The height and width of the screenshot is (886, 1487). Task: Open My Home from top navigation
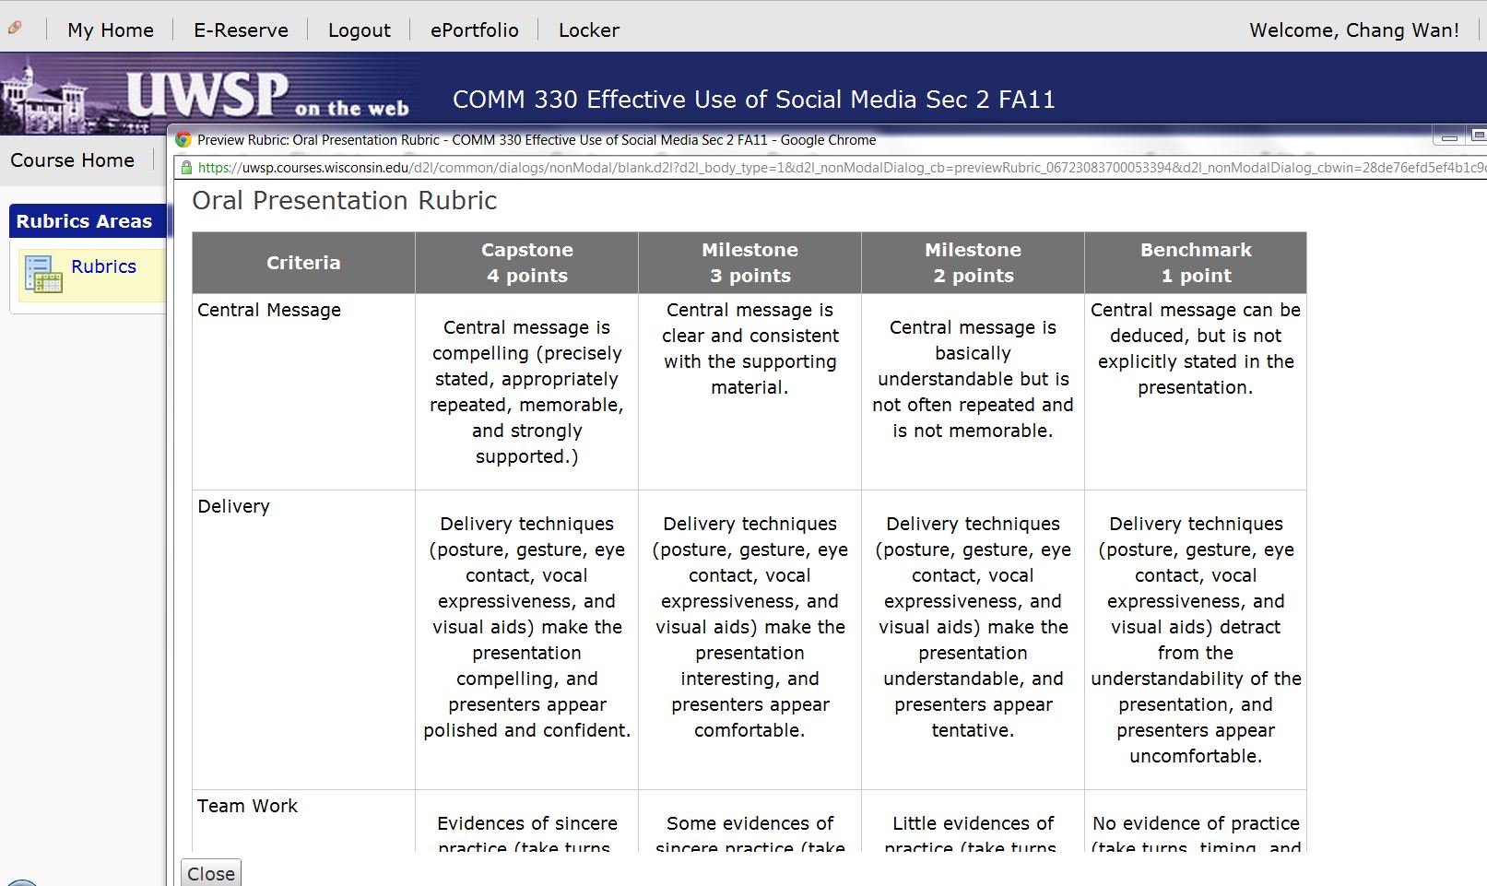[111, 30]
